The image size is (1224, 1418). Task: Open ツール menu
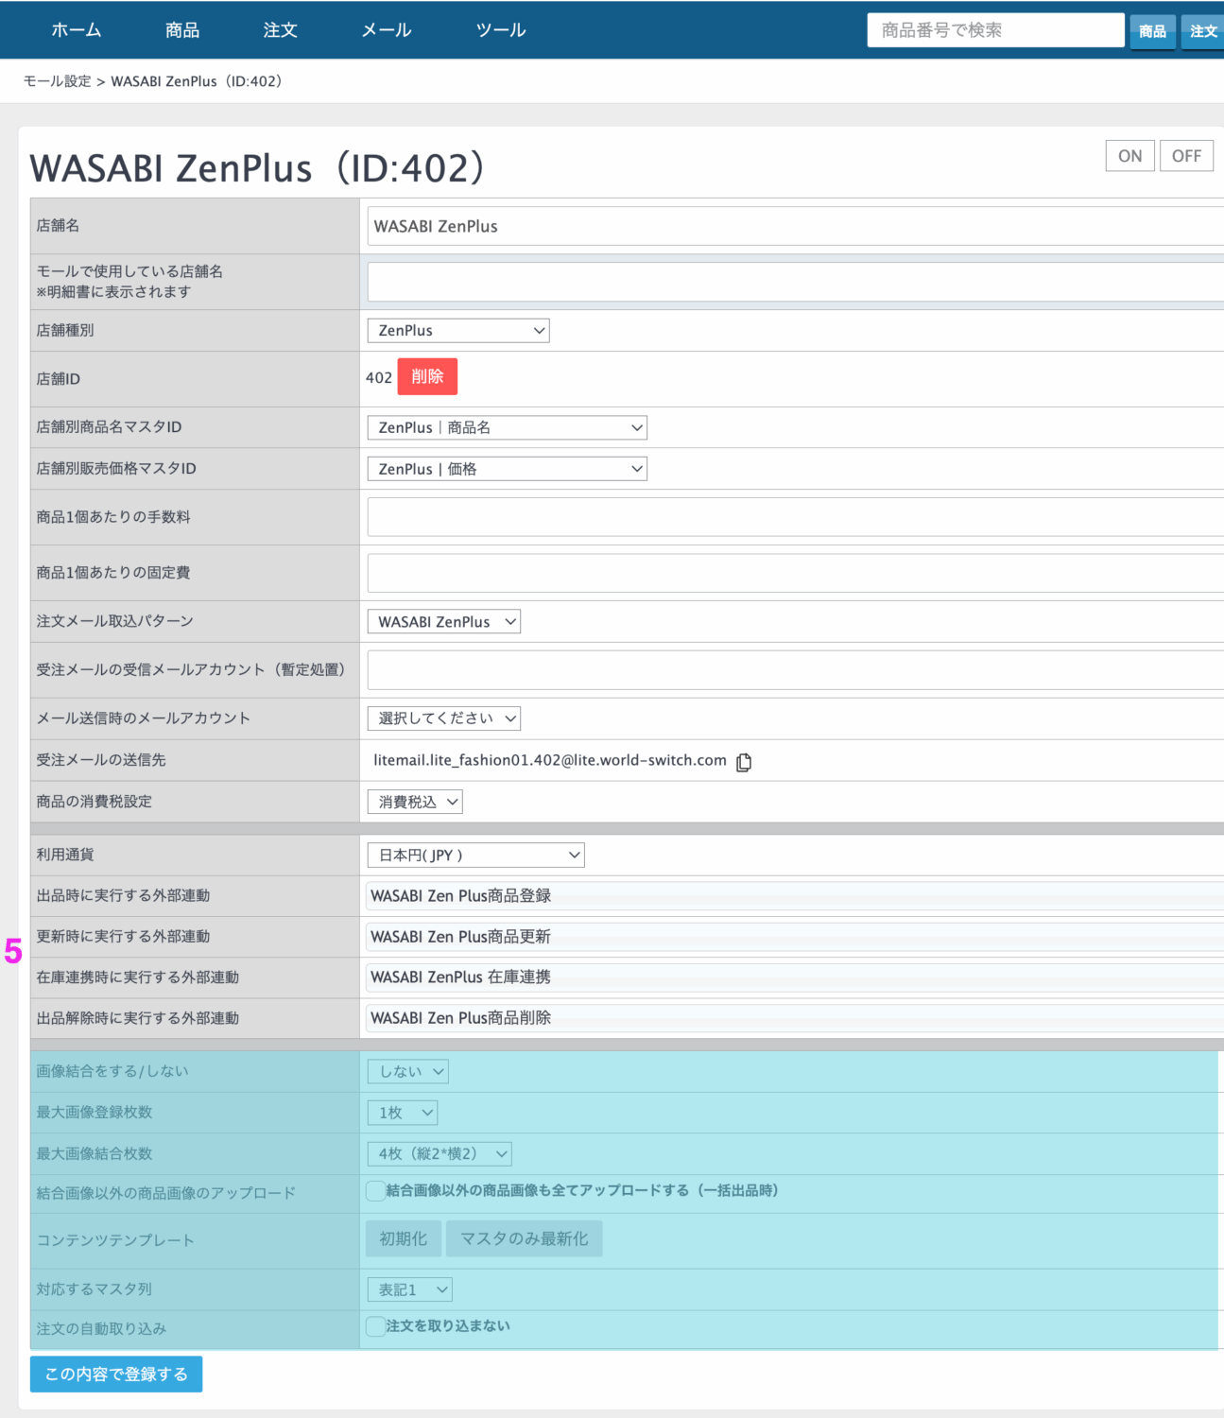(x=501, y=30)
